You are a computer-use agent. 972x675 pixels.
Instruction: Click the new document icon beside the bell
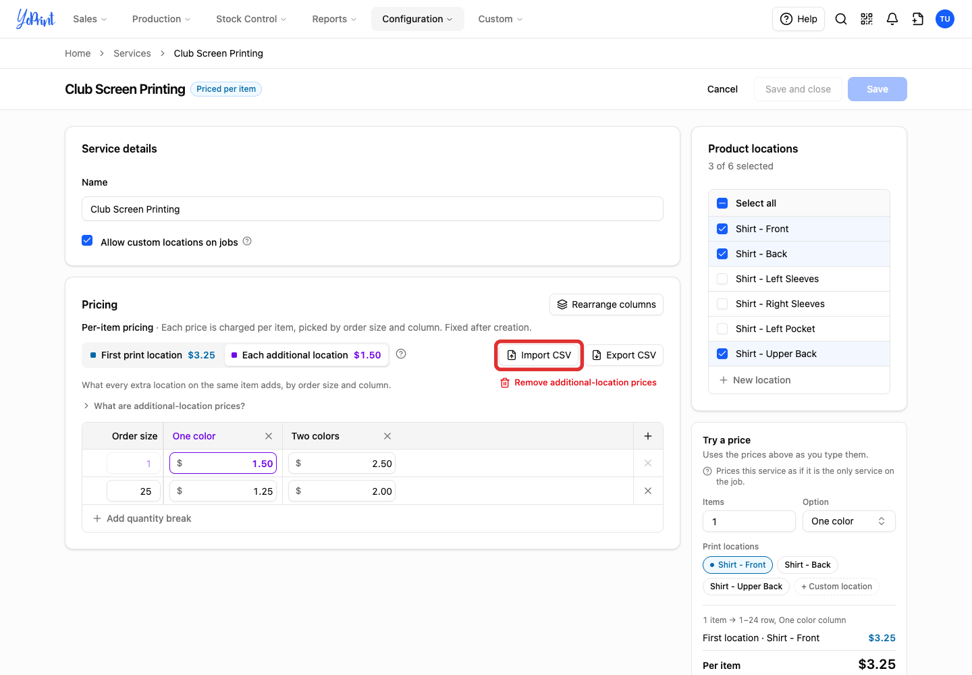pyautogui.click(x=918, y=19)
